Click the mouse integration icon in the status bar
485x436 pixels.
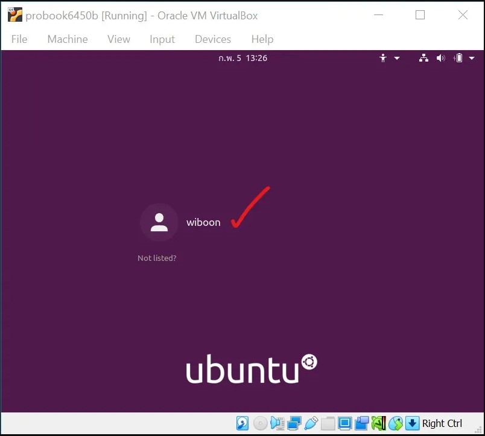tap(363, 423)
